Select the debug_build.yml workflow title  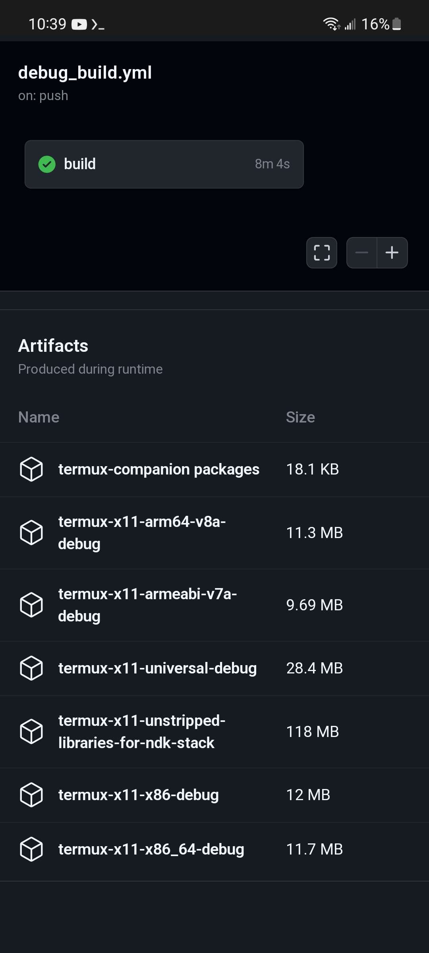tap(85, 73)
